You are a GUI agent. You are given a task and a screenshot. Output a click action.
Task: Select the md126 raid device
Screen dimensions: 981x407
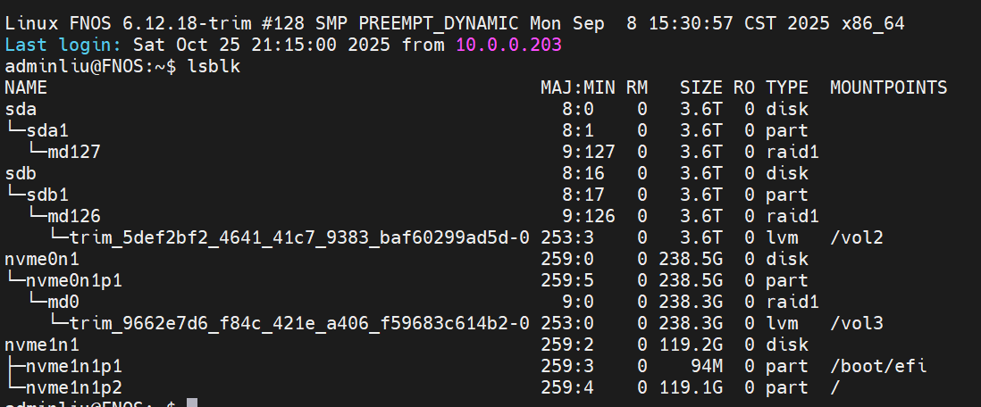click(x=73, y=216)
